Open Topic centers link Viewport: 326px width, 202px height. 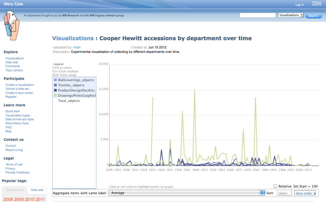pyautogui.click(x=14, y=71)
